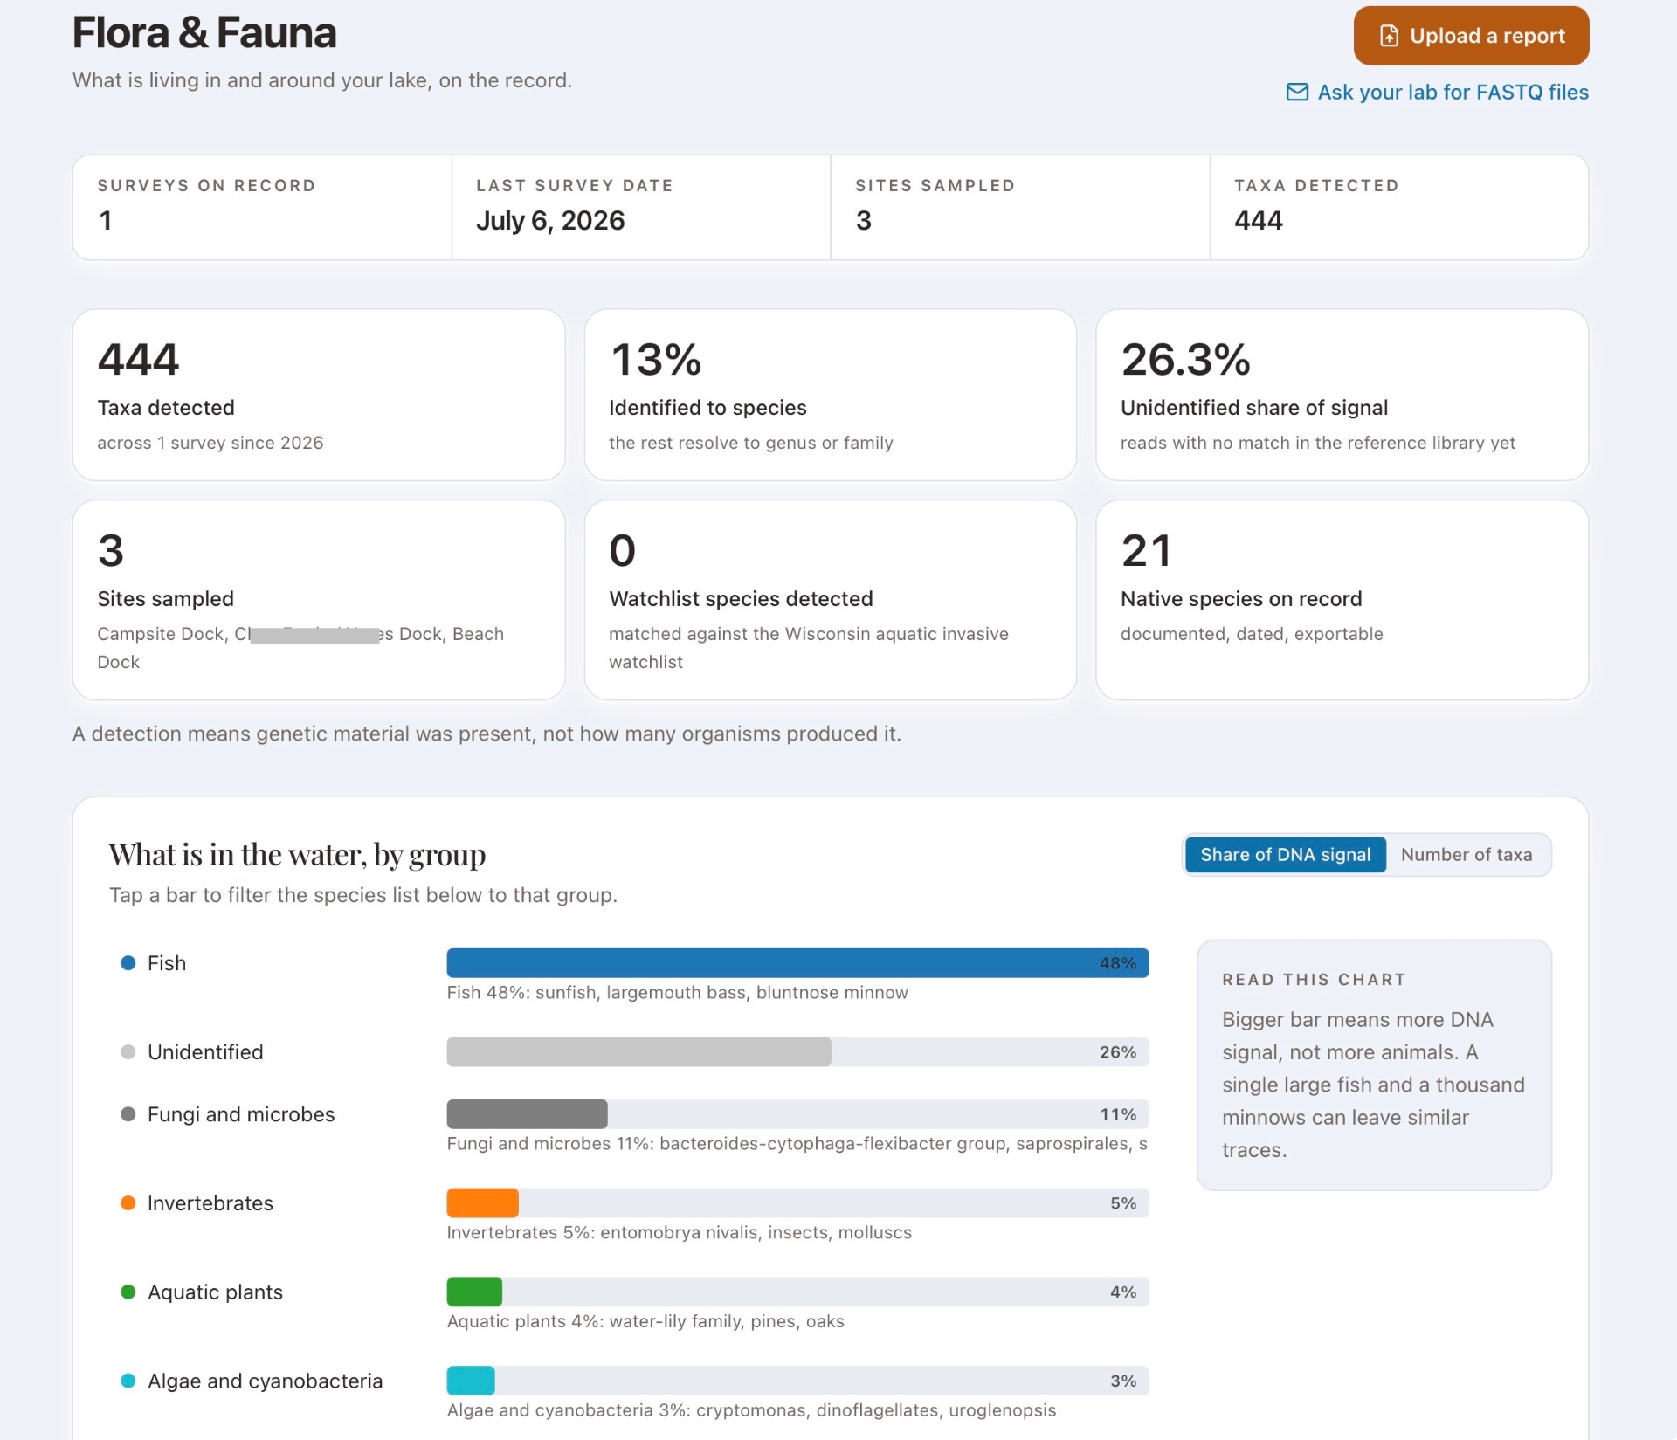Click the orange dot beside Invertebrates
1677x1440 pixels.
tap(128, 1203)
